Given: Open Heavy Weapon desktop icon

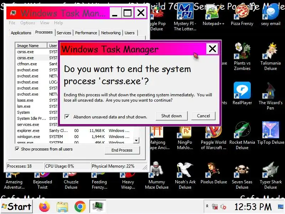Looking at the screenshot, I should (128, 180).
